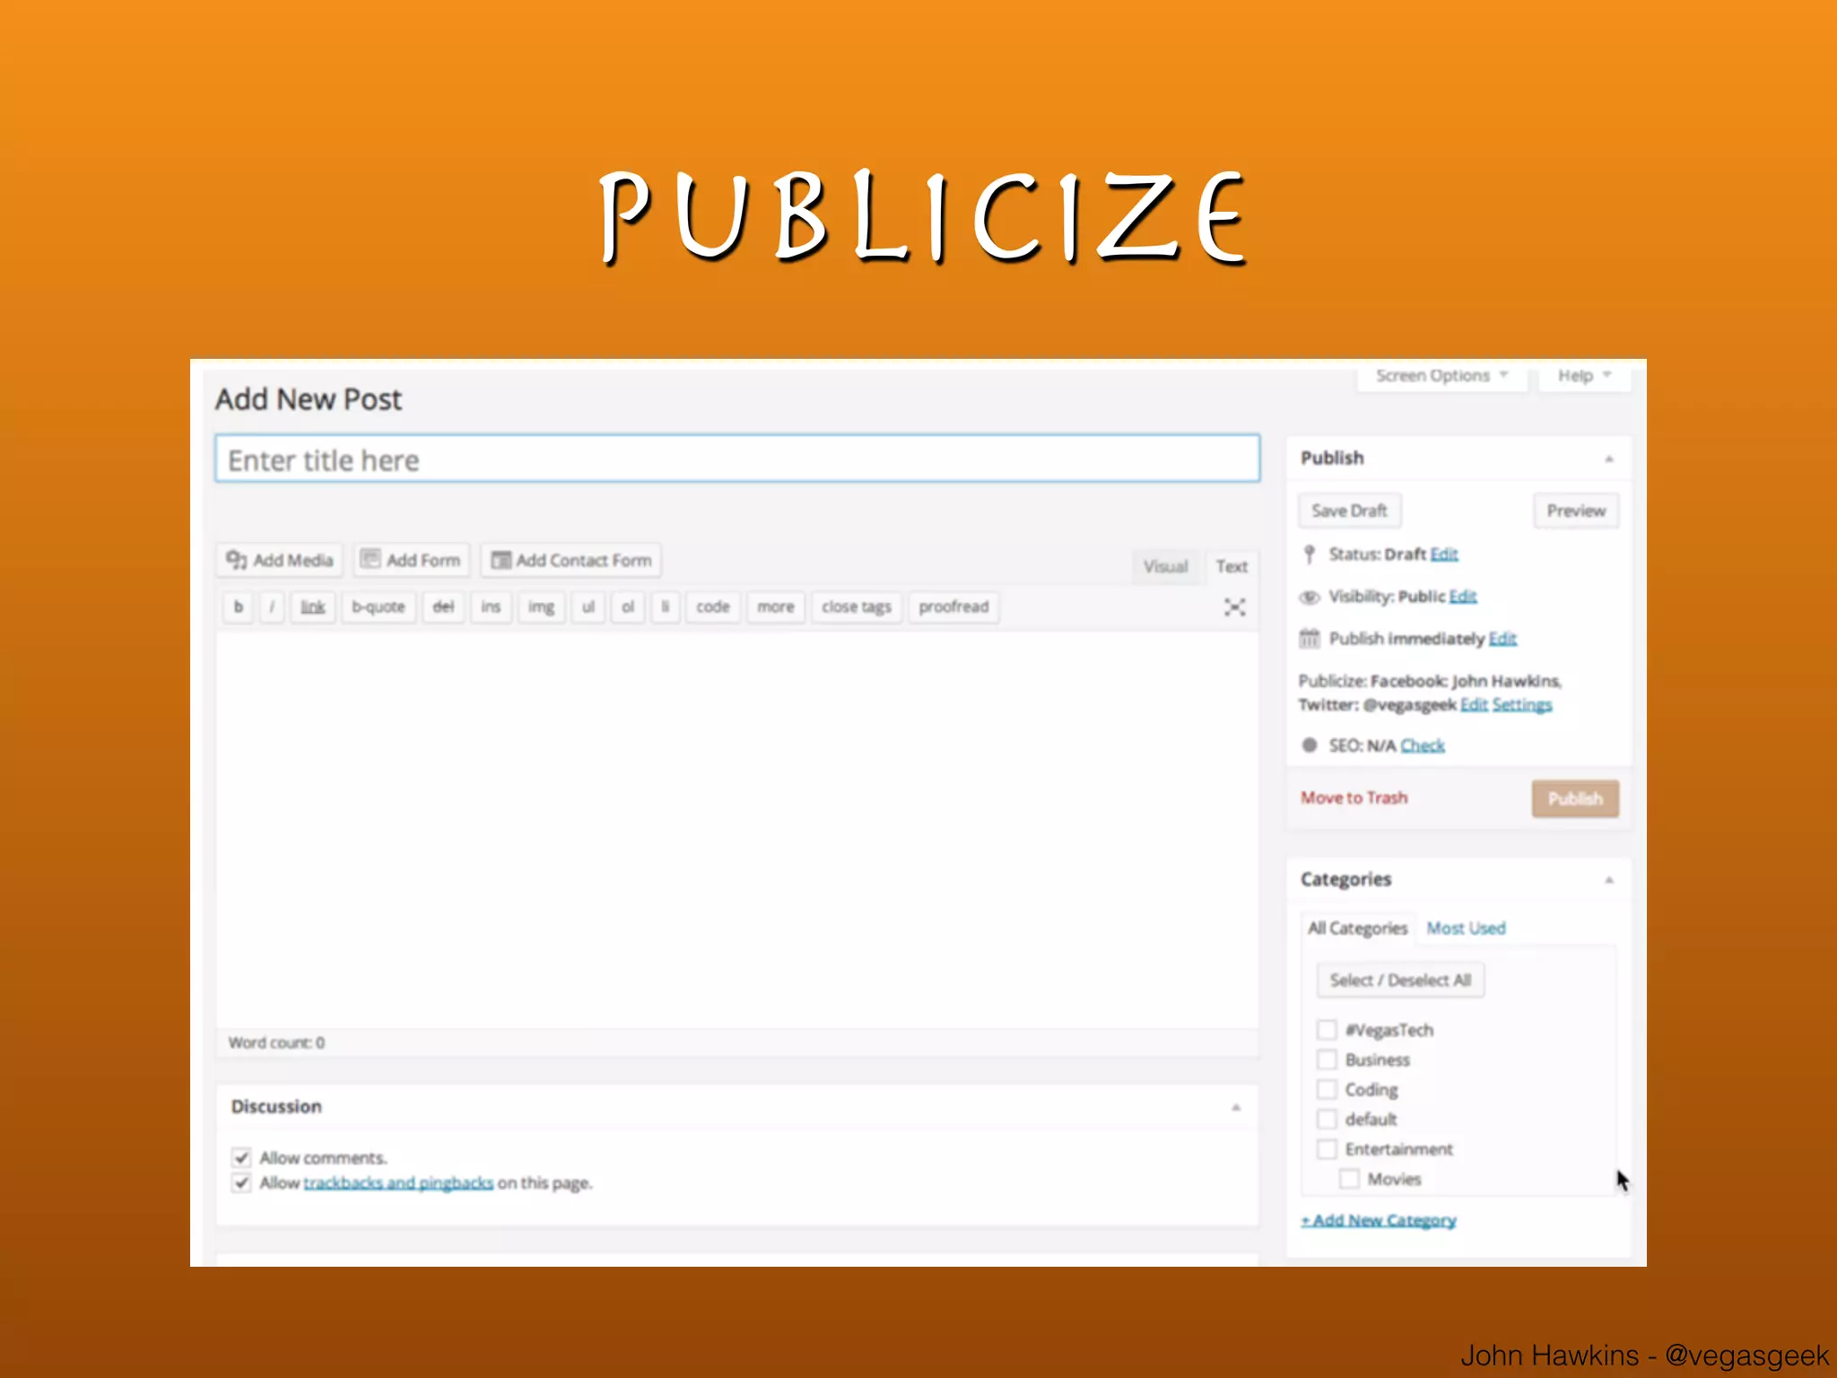Click the img toolbar button
The image size is (1837, 1378).
pos(541,607)
